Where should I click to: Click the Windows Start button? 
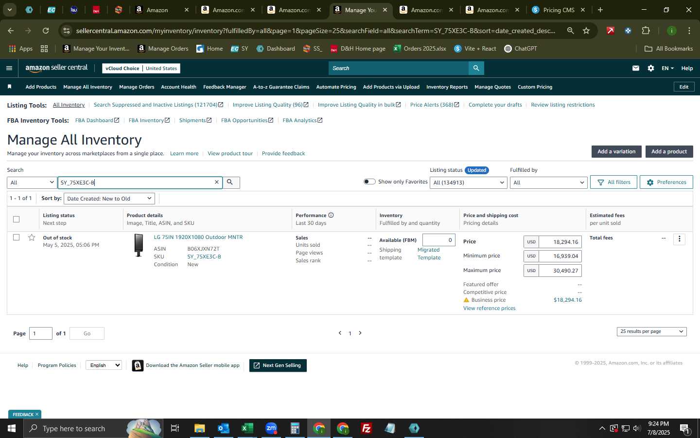click(12, 428)
